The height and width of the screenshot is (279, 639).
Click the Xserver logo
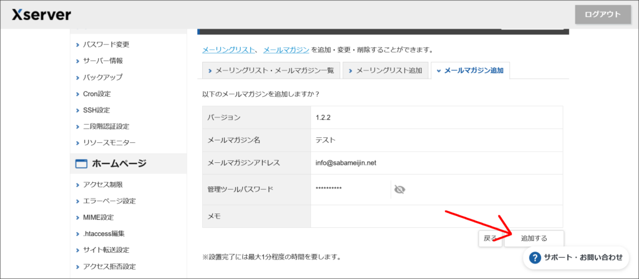point(42,15)
